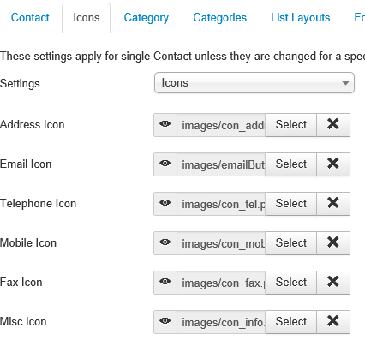Go to the Categories tab

220,18
